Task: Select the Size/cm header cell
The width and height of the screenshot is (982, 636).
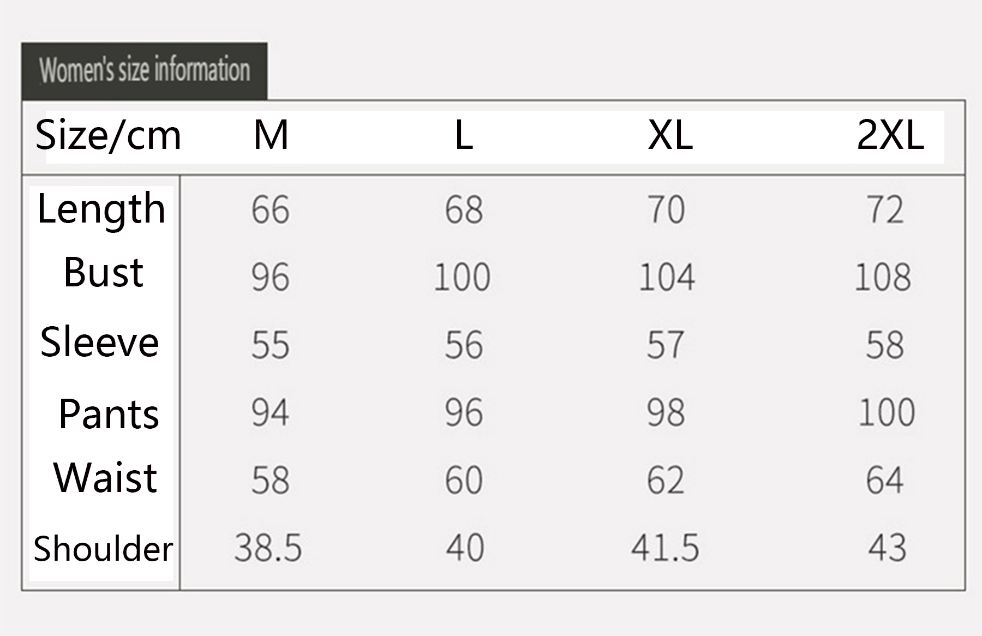Action: 108,135
